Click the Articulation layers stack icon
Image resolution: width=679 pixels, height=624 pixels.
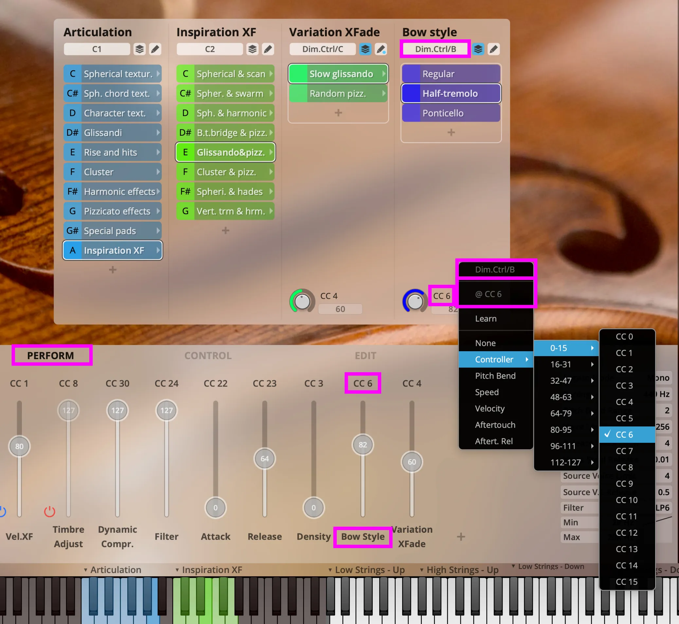[139, 49]
